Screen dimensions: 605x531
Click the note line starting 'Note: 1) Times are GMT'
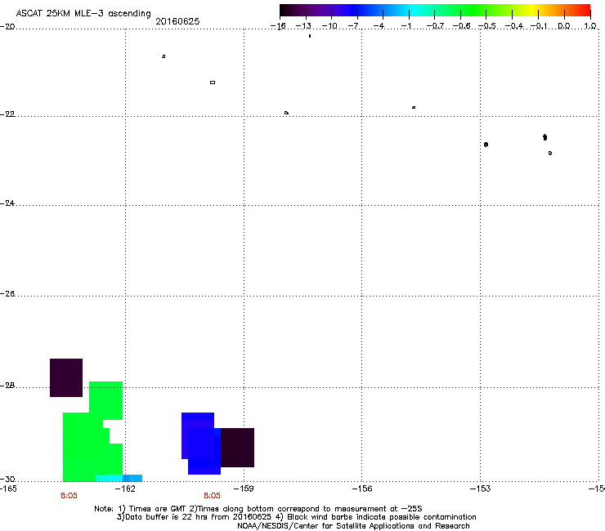tap(258, 509)
